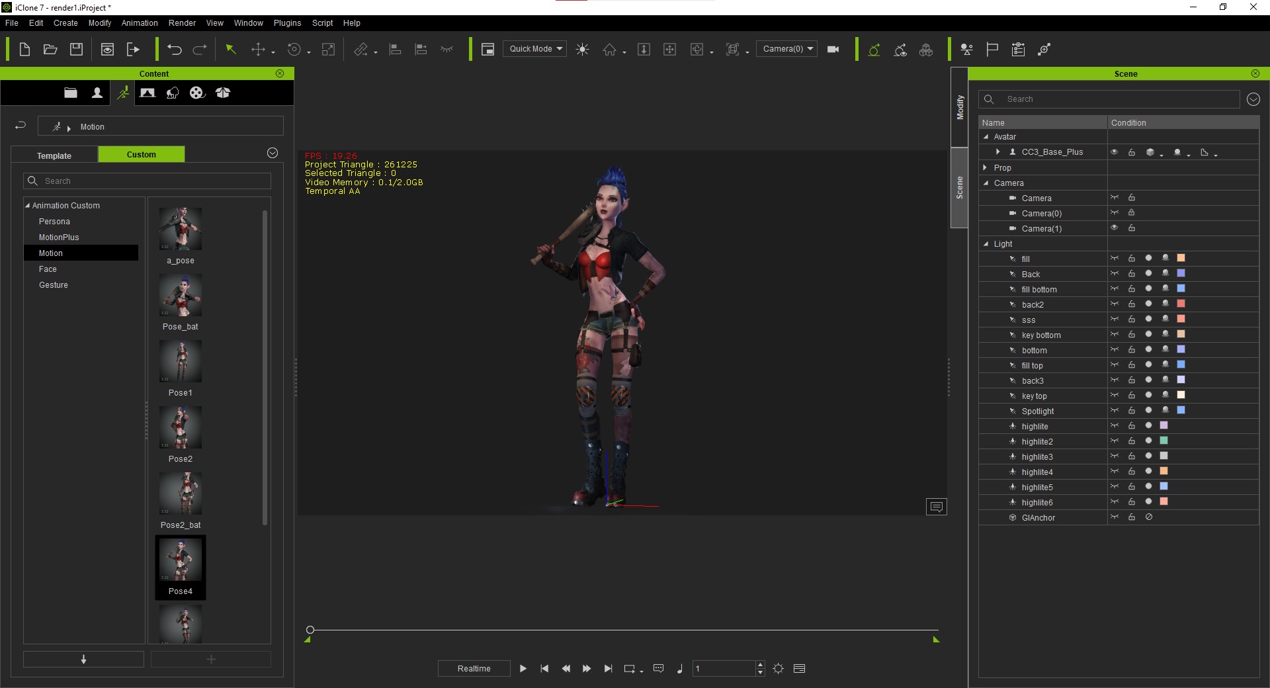The width and height of the screenshot is (1270, 688).
Task: Toggle visibility of CC3_Base_Plus
Action: (1115, 152)
